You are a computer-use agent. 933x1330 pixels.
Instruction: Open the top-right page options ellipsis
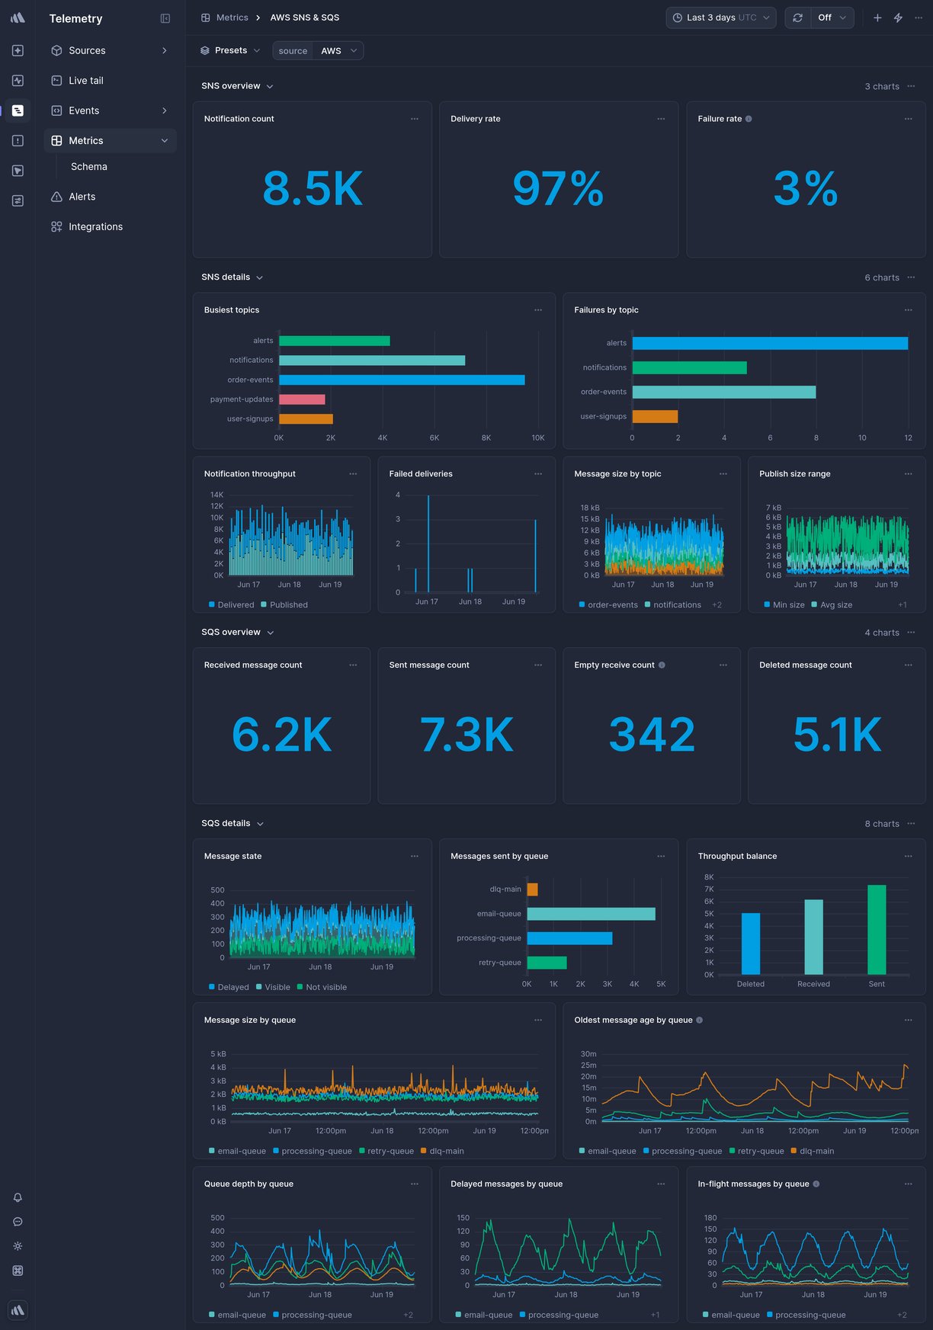pos(919,18)
